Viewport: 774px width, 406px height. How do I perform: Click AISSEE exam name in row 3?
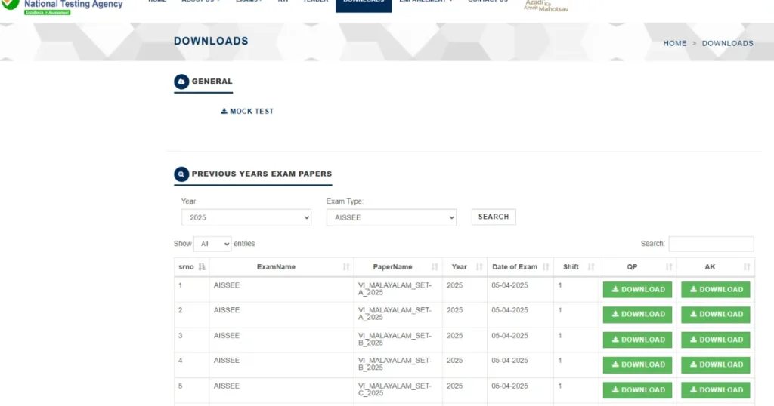pyautogui.click(x=227, y=336)
